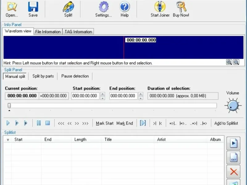Click the Current position time display

click(22, 96)
